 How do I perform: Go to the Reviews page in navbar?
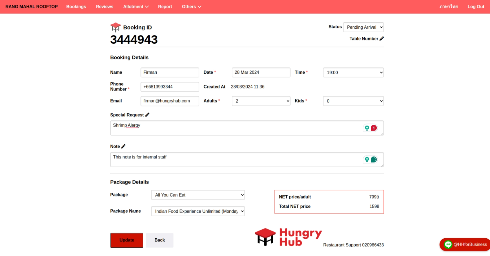pos(105,7)
